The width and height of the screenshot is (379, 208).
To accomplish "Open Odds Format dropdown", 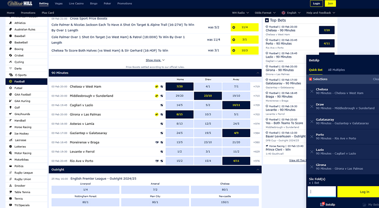I will tap(265, 13).
